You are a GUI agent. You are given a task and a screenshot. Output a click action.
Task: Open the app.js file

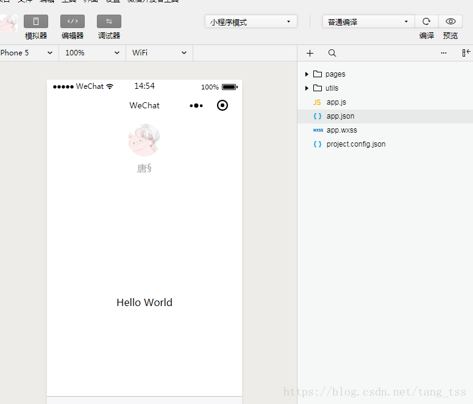click(385, 102)
